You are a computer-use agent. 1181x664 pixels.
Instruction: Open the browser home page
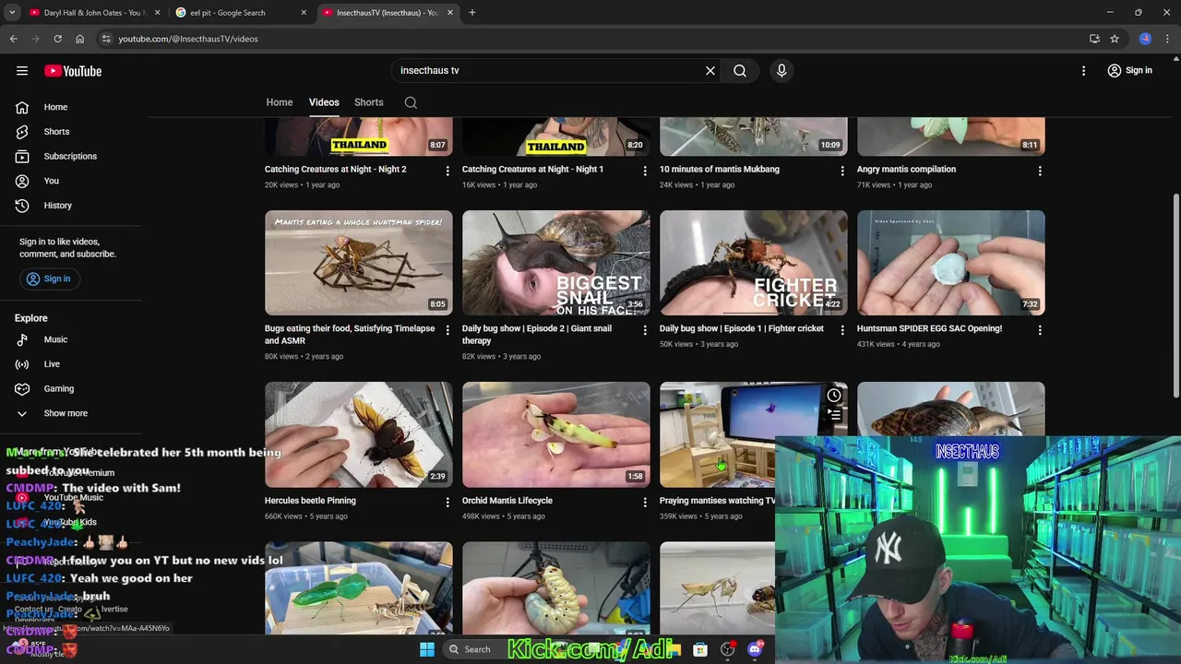[80, 39]
